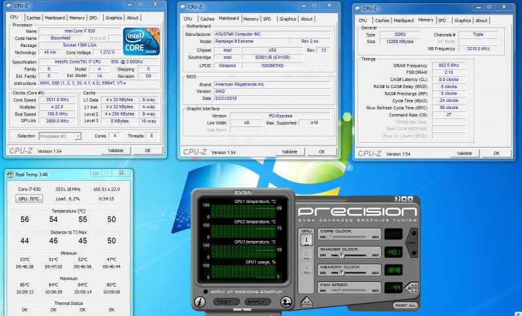Click the Sync GPUs icon in Precision

[306, 303]
